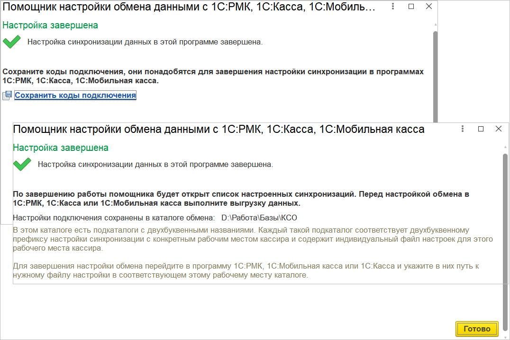Click the yellow «Готово» button
The height and width of the screenshot is (340, 510).
(477, 329)
